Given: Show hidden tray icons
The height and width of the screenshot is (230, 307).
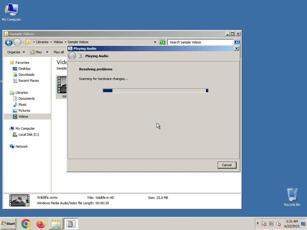Looking at the screenshot, I should [258, 223].
